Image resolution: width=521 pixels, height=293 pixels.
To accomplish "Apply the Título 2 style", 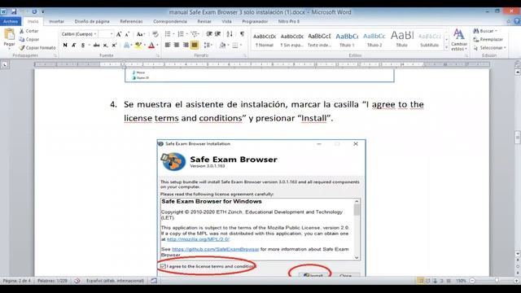I will pos(374,40).
